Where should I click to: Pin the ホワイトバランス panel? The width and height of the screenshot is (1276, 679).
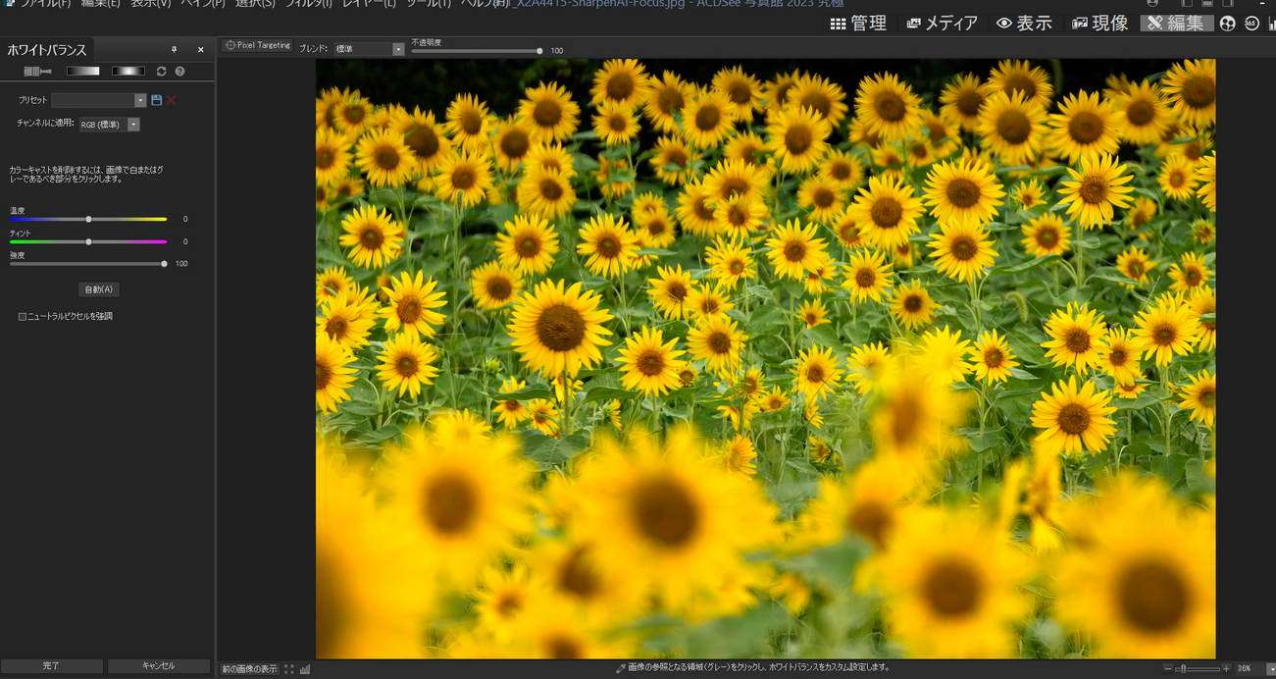(x=174, y=49)
